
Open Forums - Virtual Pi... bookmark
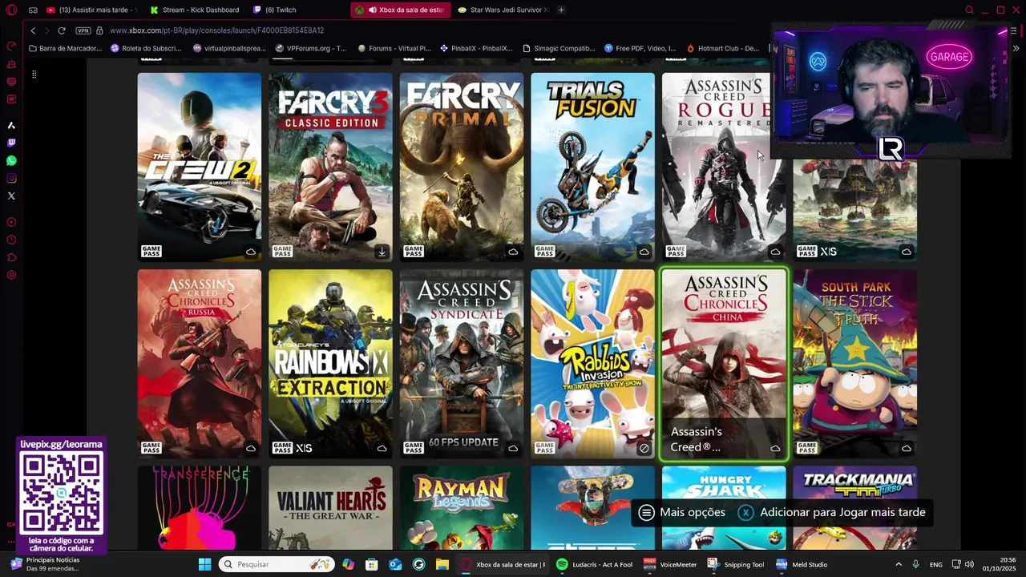(x=394, y=48)
